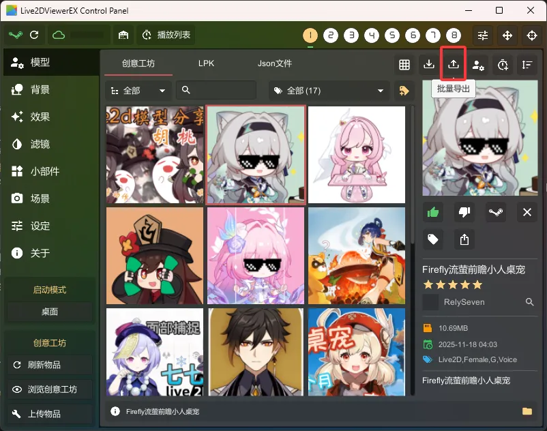
Task: Open the 设定 sidebar section
Action: (51, 226)
